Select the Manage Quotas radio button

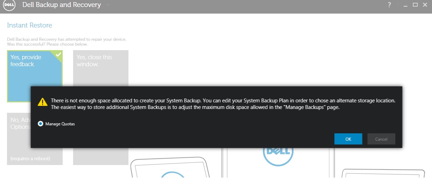pyautogui.click(x=41, y=124)
